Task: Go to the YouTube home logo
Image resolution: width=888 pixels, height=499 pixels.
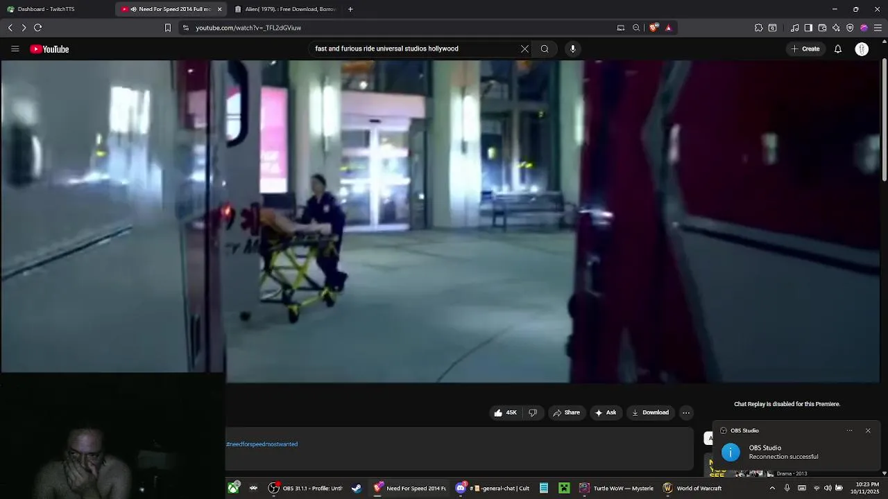Action: point(49,49)
